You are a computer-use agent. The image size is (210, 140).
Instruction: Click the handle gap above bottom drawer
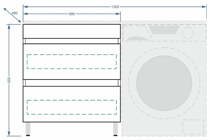click(72, 83)
